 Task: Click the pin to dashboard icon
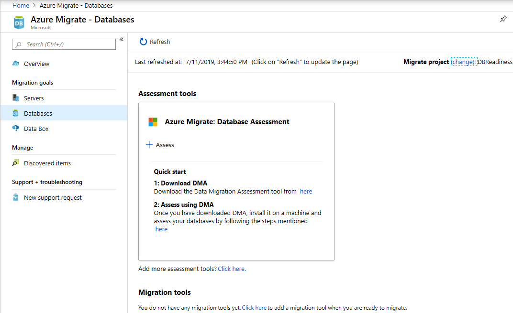point(503,19)
